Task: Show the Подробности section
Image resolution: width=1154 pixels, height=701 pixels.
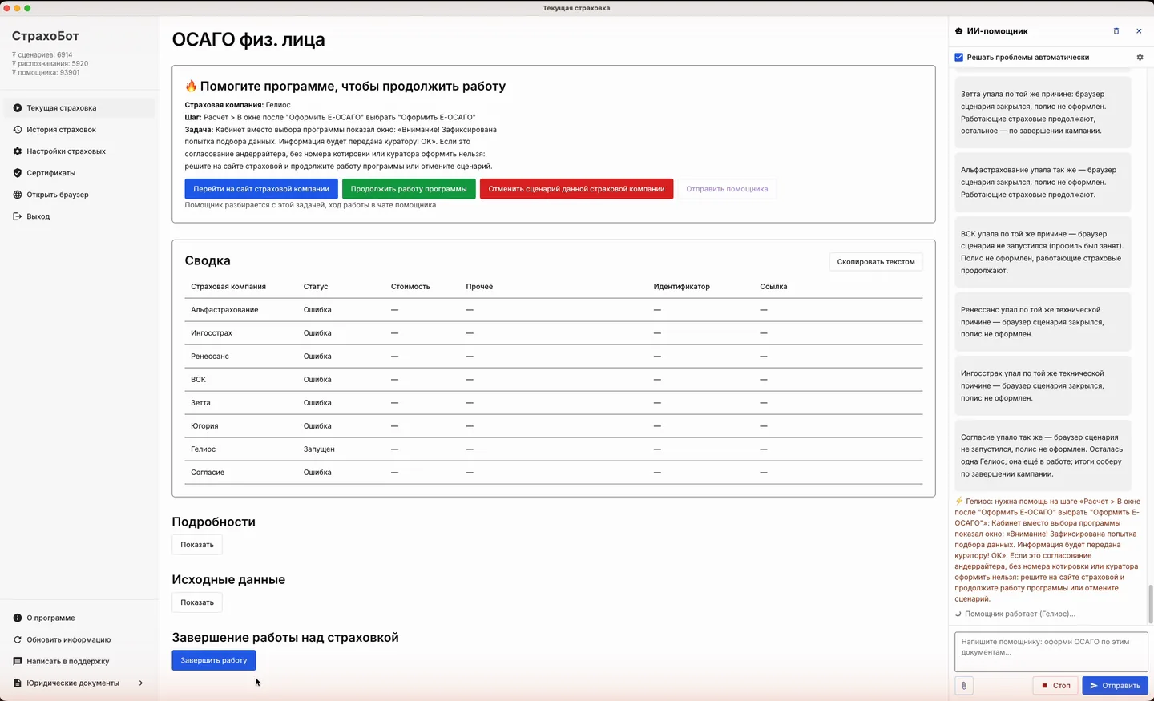Action: (197, 545)
